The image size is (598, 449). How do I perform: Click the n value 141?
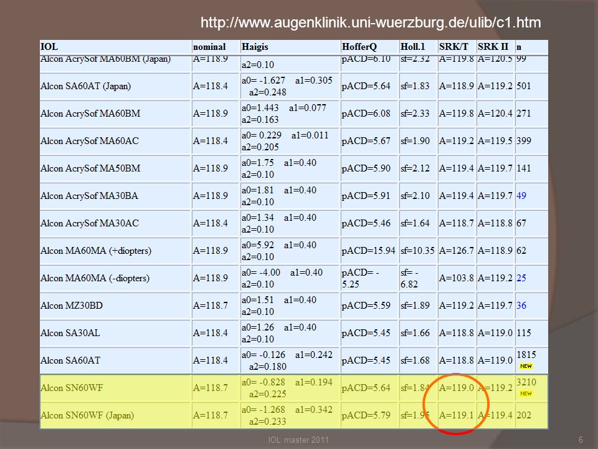[524, 168]
